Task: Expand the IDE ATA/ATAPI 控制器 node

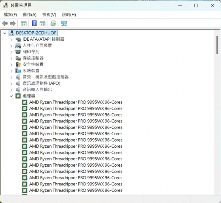Action: pos(11,39)
